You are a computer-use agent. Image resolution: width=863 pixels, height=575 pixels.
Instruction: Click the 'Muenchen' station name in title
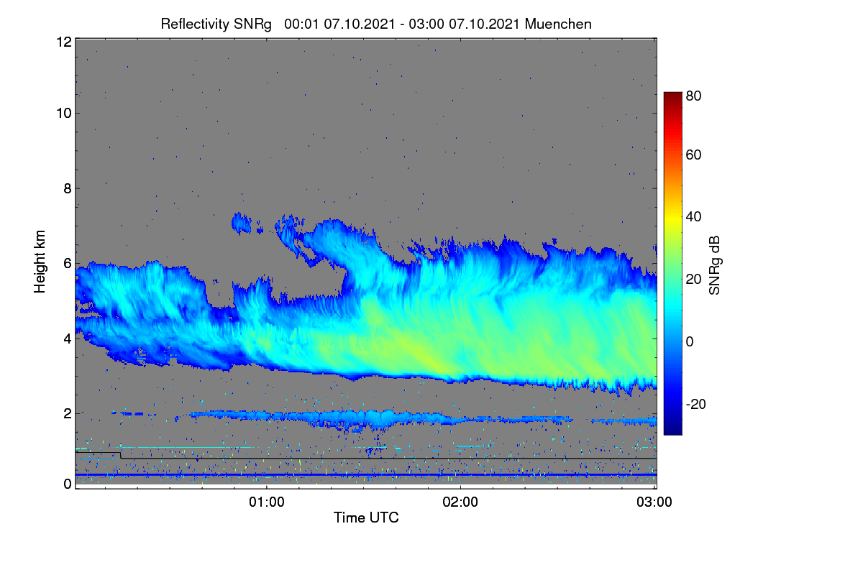[558, 24]
